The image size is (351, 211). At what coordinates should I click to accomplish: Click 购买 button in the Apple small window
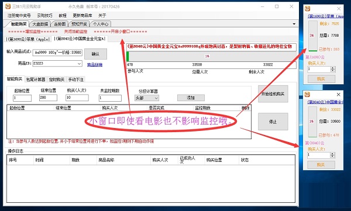(321, 79)
